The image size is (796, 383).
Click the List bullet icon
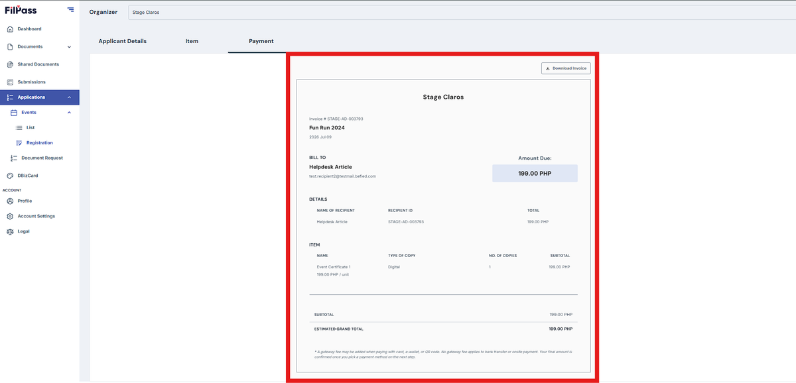coord(19,127)
